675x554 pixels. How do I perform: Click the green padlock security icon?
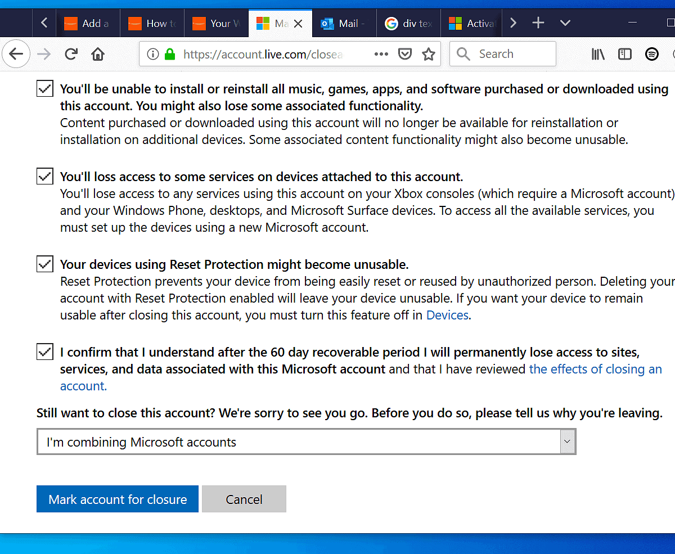point(170,54)
